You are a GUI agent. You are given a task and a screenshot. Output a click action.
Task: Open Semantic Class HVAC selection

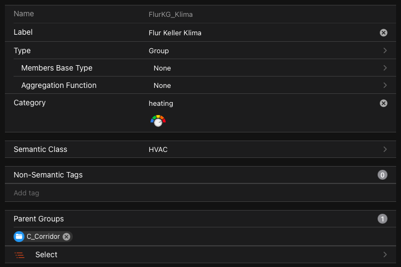pyautogui.click(x=385, y=149)
